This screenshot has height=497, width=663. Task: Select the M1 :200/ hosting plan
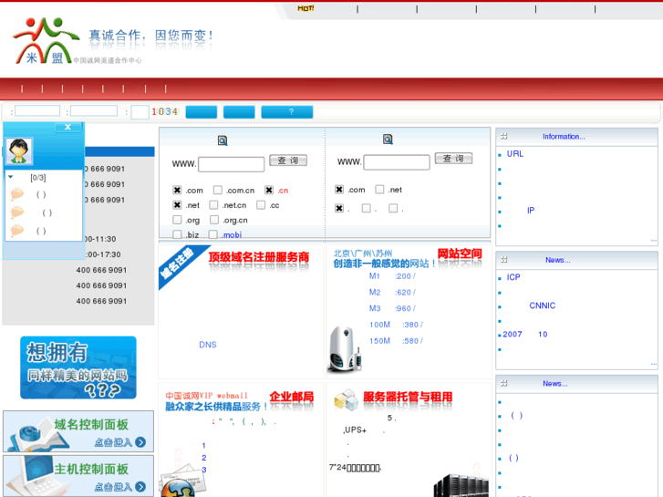pyautogui.click(x=392, y=275)
